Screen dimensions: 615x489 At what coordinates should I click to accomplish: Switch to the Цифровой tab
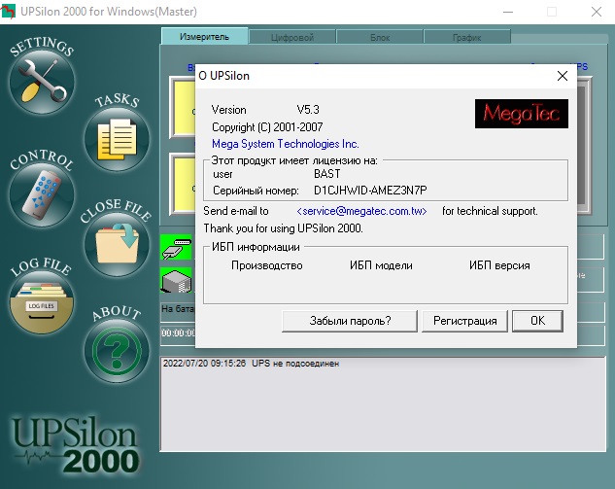(292, 38)
